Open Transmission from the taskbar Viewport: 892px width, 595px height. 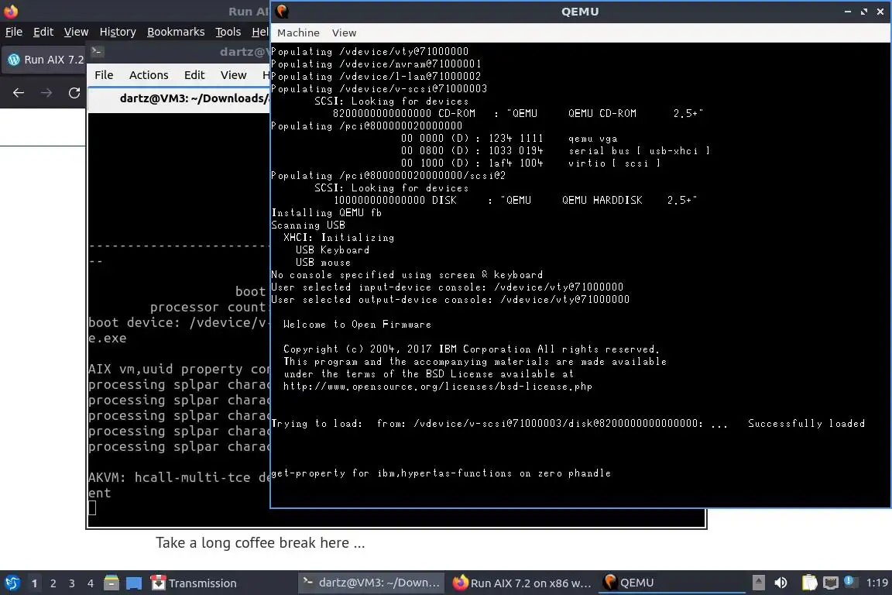pyautogui.click(x=194, y=583)
